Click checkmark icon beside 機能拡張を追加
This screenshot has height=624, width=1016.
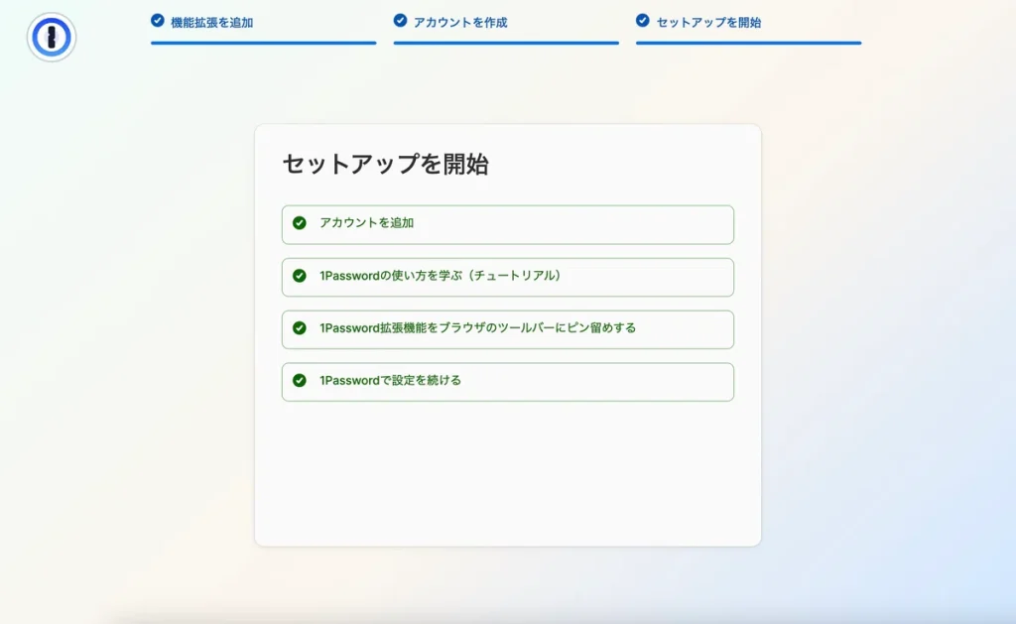click(x=157, y=21)
